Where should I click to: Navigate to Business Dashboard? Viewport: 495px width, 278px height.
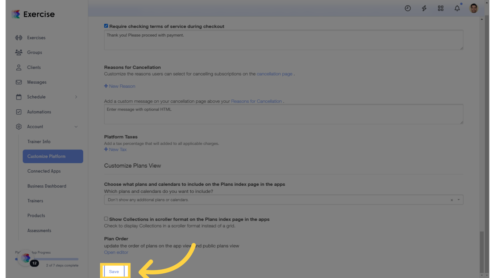[x=47, y=186]
